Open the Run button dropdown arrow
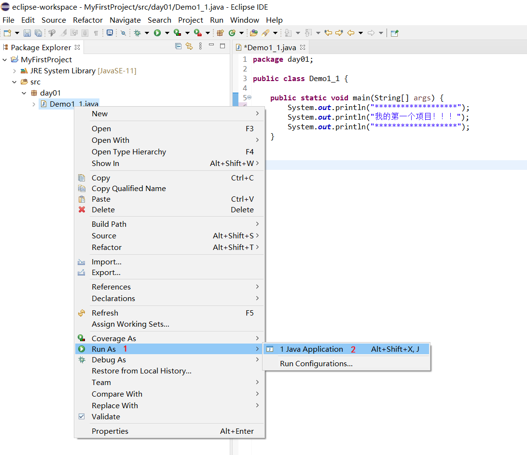 [167, 33]
